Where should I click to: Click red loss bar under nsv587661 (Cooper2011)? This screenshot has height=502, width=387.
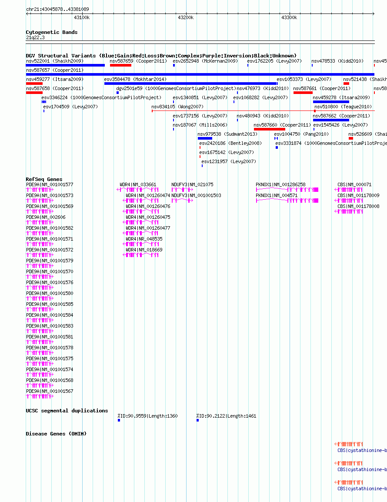(x=303, y=93)
